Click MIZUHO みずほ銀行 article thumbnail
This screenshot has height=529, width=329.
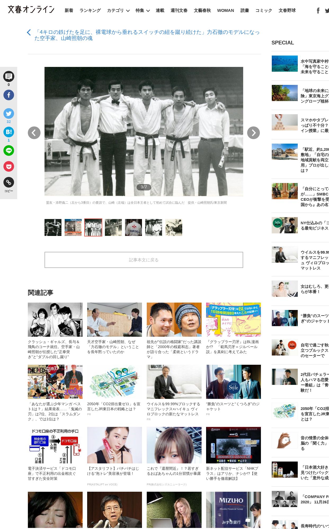tap(233, 510)
